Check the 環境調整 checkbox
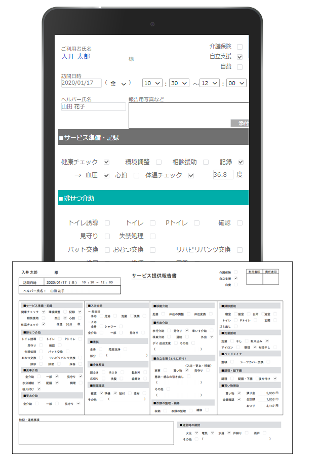319x456 pixels. click(x=158, y=162)
